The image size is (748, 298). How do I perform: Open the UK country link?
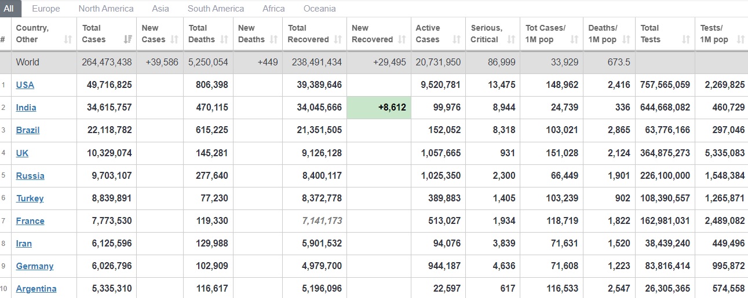click(x=22, y=153)
